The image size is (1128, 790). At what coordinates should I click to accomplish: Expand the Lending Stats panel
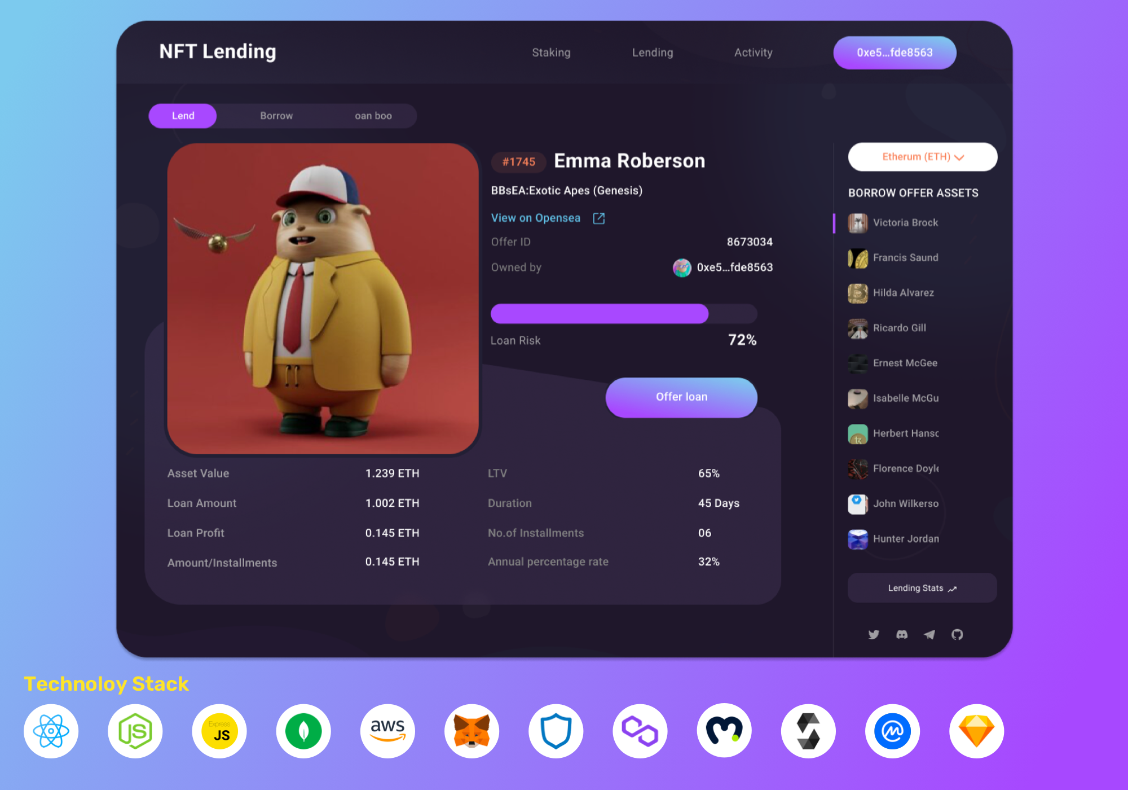pyautogui.click(x=922, y=588)
